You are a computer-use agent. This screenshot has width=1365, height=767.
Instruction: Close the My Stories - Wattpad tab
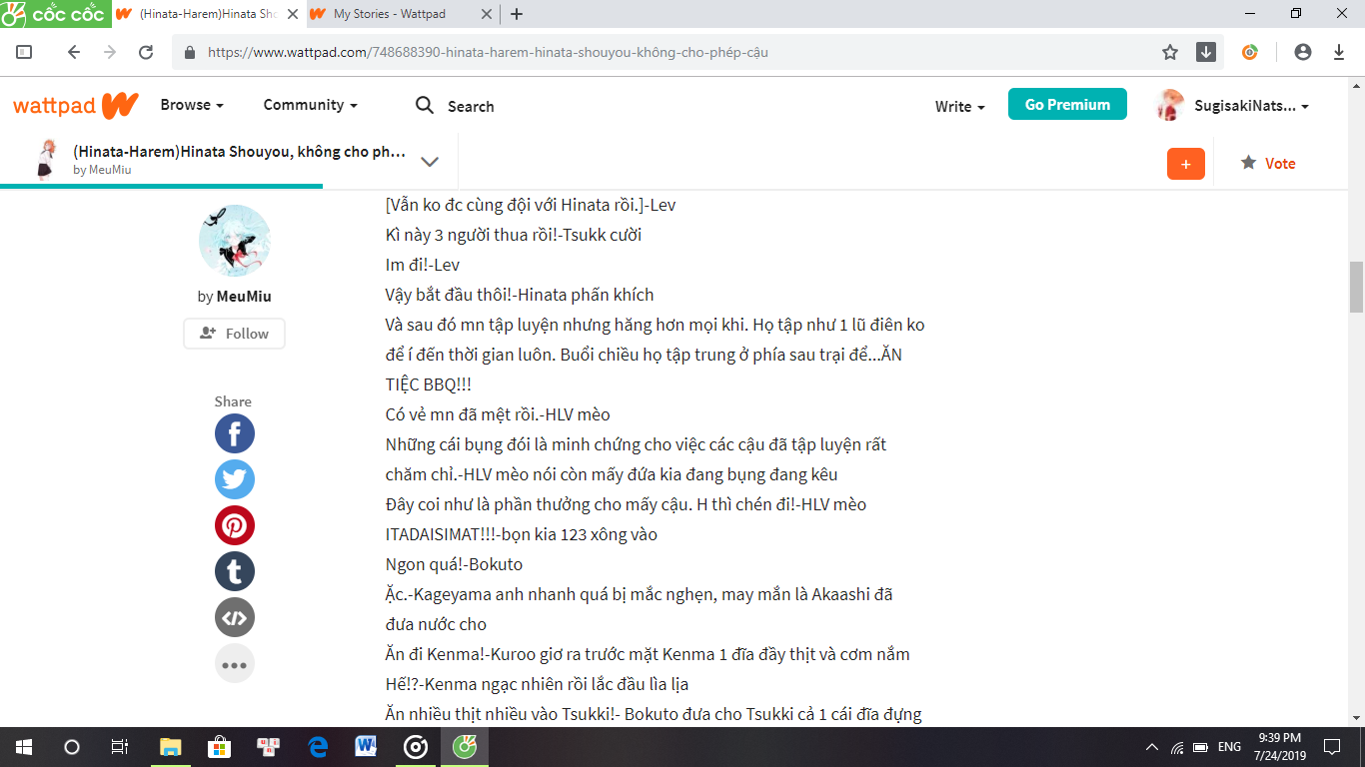pyautogui.click(x=487, y=14)
